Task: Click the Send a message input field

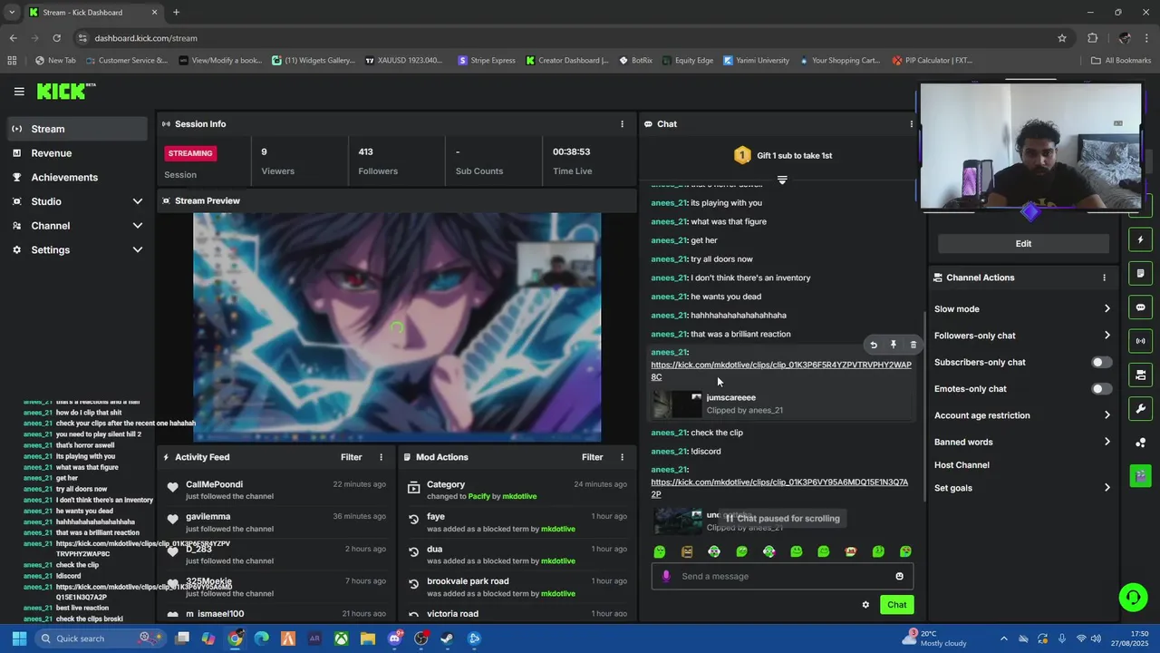Action: click(782, 576)
